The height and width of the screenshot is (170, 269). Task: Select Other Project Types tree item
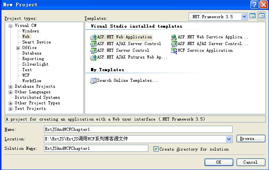pyautogui.click(x=38, y=103)
